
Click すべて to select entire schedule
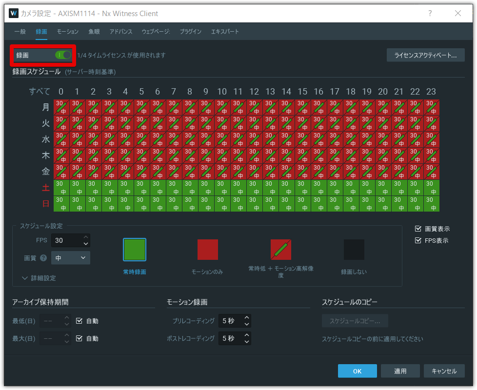40,91
